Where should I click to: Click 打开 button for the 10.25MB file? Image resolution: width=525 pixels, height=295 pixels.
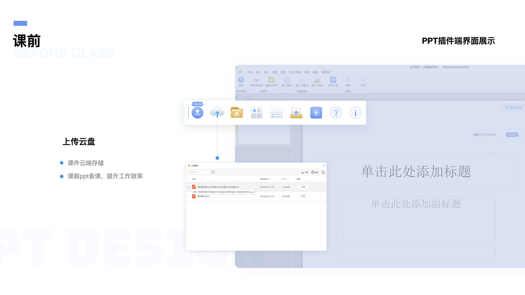pos(303,196)
